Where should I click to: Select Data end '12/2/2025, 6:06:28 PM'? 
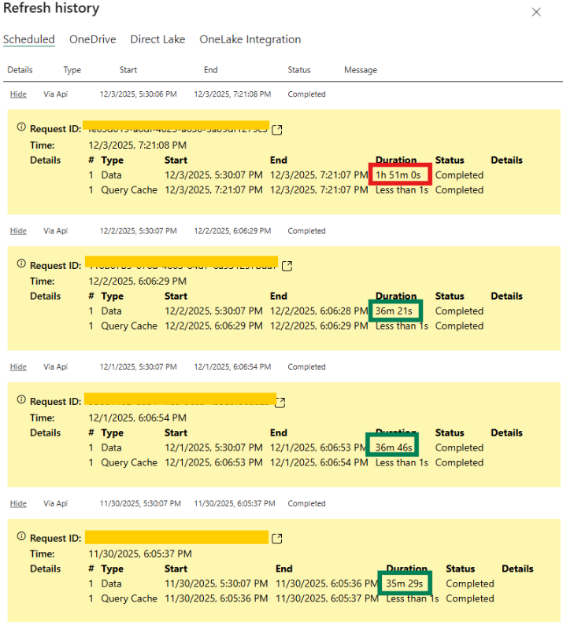(x=319, y=311)
